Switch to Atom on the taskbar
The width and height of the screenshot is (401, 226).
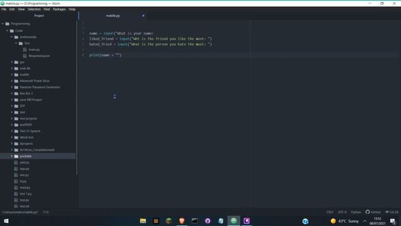pos(234,221)
